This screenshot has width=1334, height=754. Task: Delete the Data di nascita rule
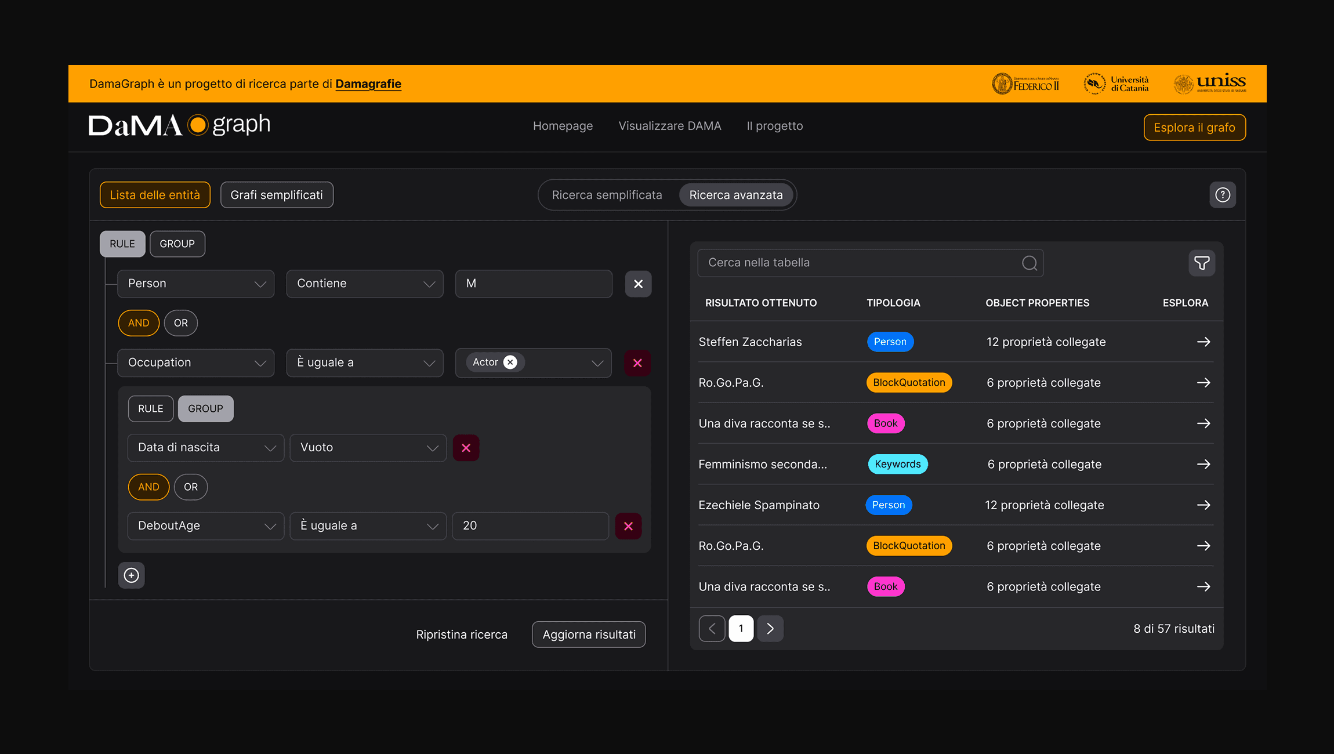pyautogui.click(x=466, y=448)
